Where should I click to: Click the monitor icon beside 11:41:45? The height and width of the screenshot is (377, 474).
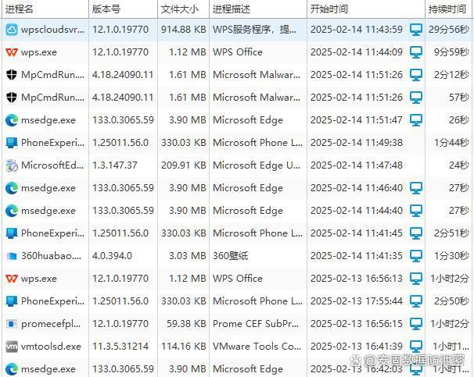click(416, 233)
